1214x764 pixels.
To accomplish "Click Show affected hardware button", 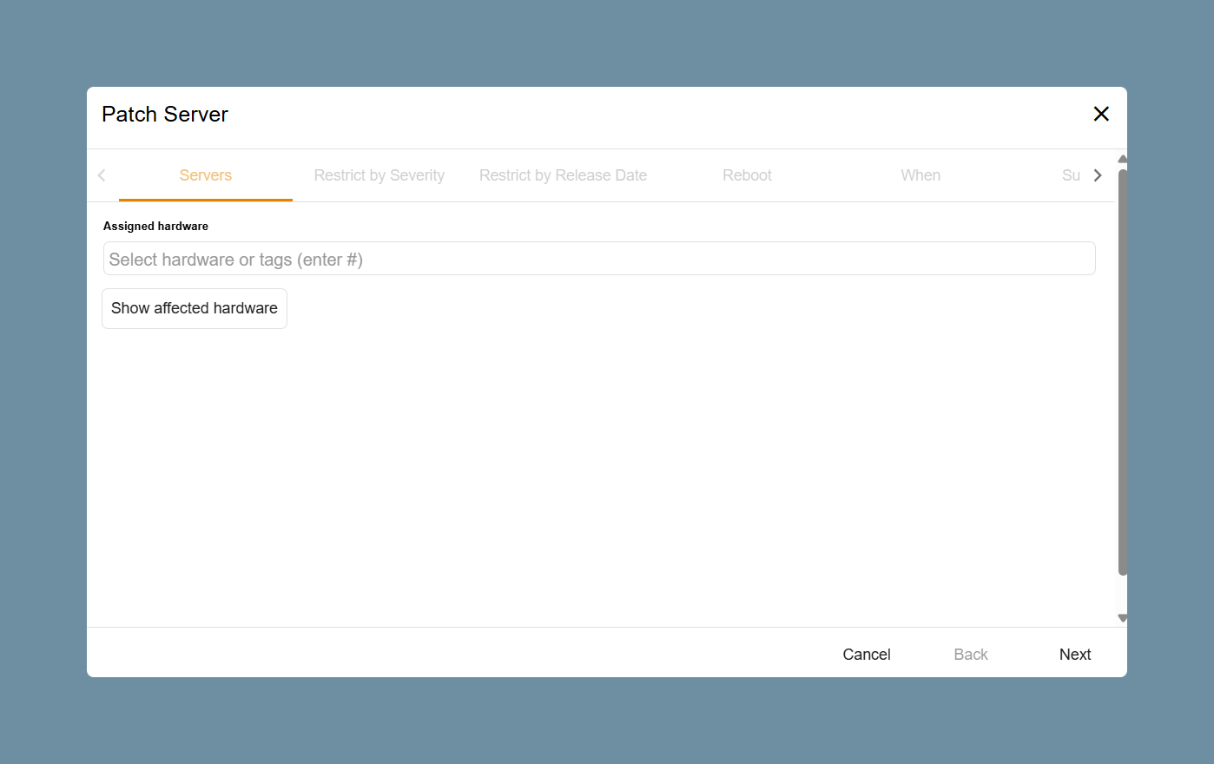I will 195,308.
